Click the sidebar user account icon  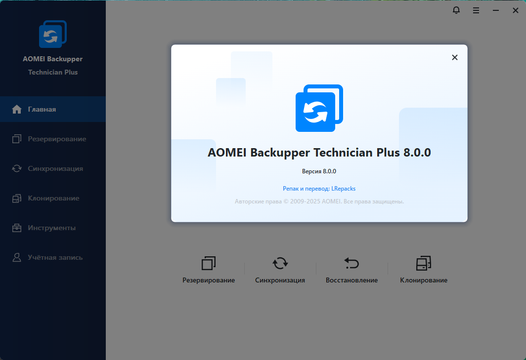click(x=17, y=257)
